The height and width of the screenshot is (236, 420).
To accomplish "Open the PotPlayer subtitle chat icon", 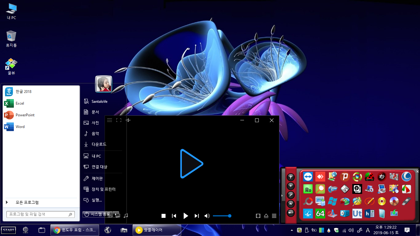I will [x=118, y=216].
